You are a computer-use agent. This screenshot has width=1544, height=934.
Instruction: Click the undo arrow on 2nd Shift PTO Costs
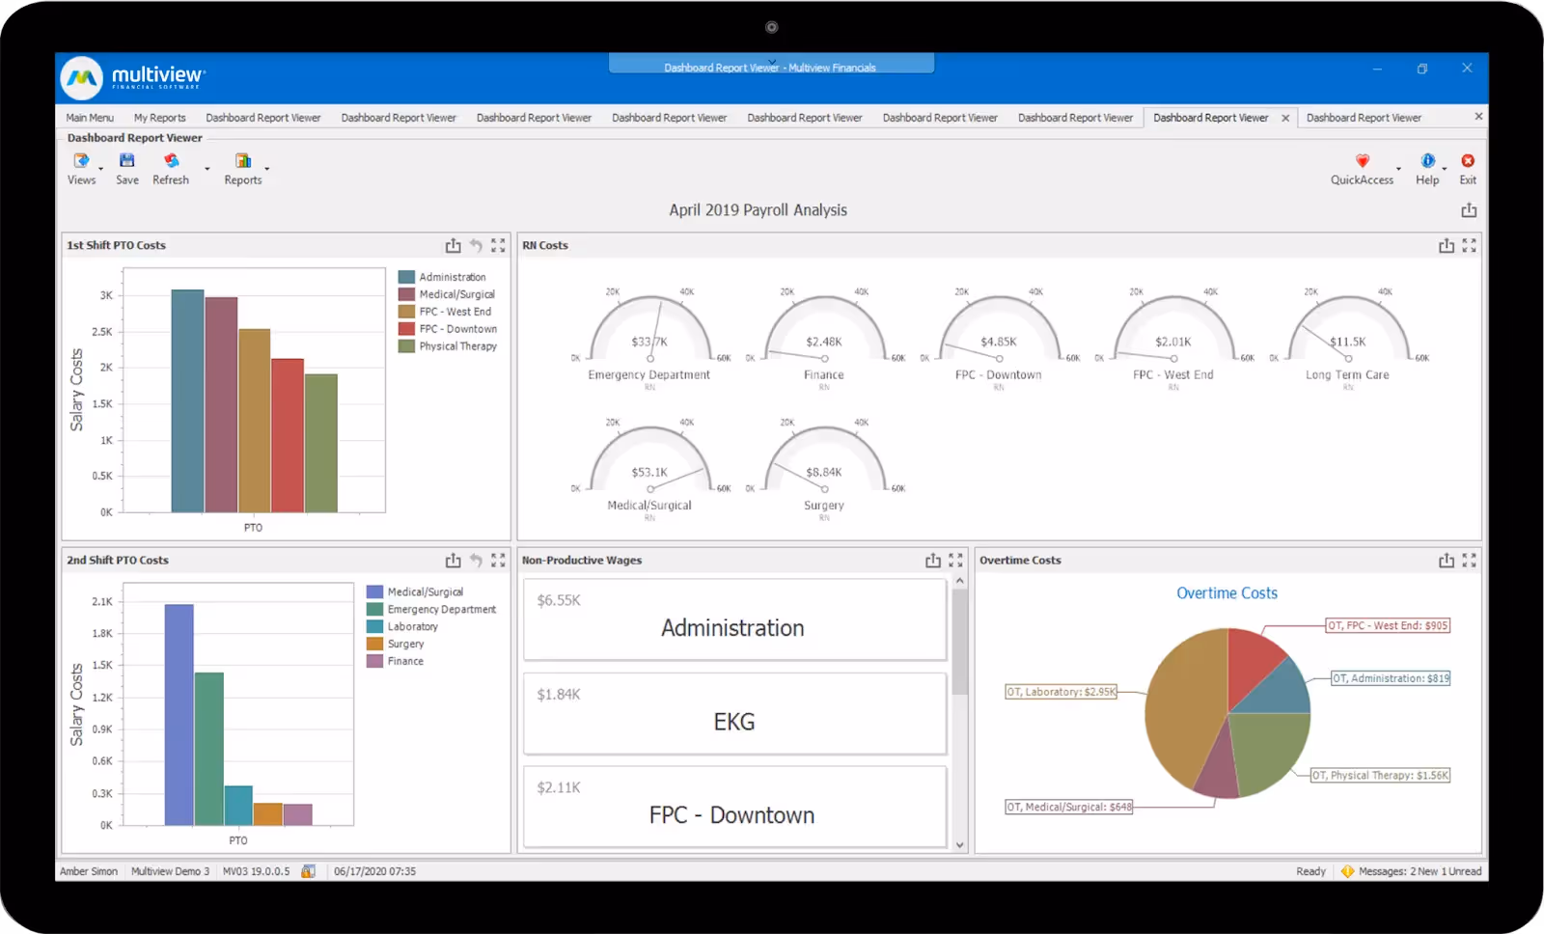[476, 560]
